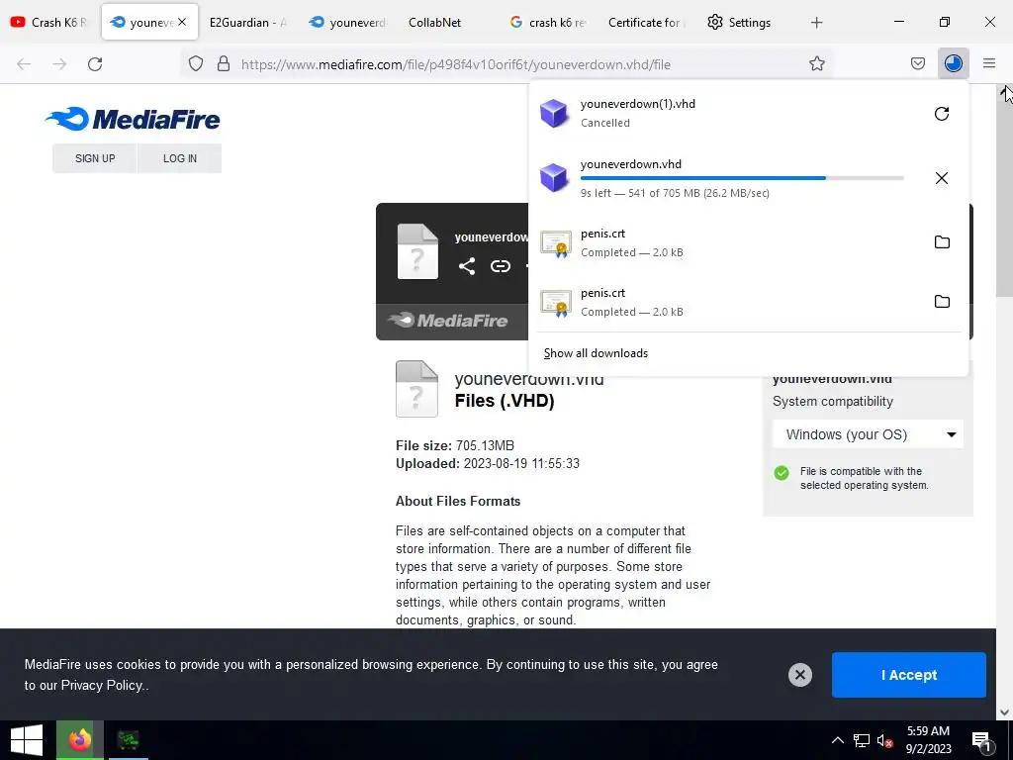Retry the cancelled youneverdown(1).vhd download
The height and width of the screenshot is (760, 1013).
click(942, 114)
